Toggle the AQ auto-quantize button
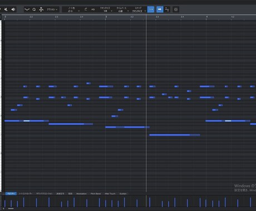Image resolution: width=256 pixels, height=211 pixels. point(93,9)
